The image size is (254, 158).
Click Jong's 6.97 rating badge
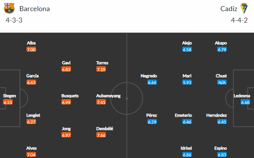click(x=66, y=135)
